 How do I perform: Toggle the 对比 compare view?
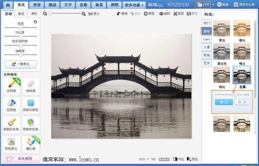(179, 159)
